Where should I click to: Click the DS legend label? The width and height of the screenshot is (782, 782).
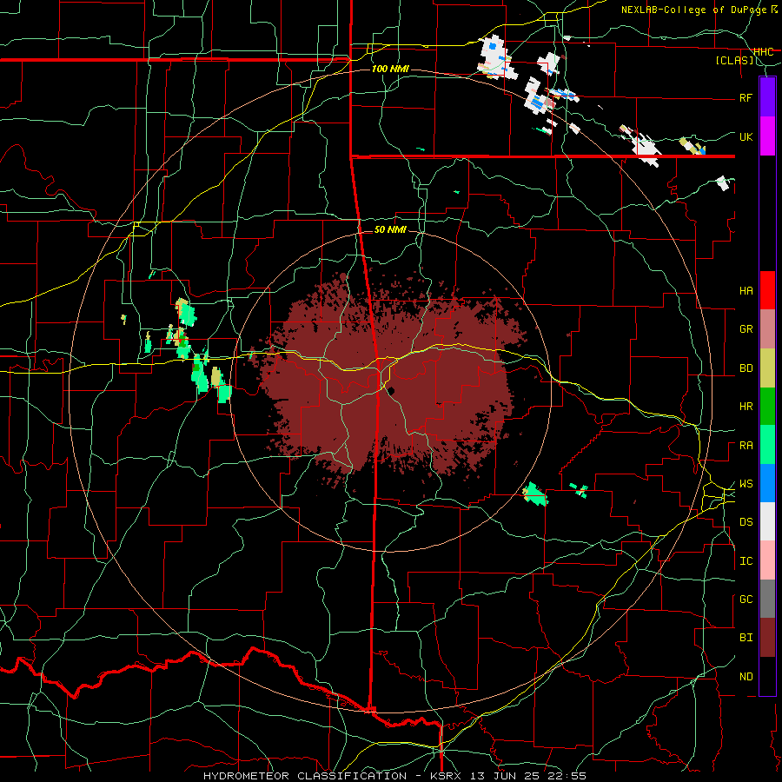click(x=746, y=522)
